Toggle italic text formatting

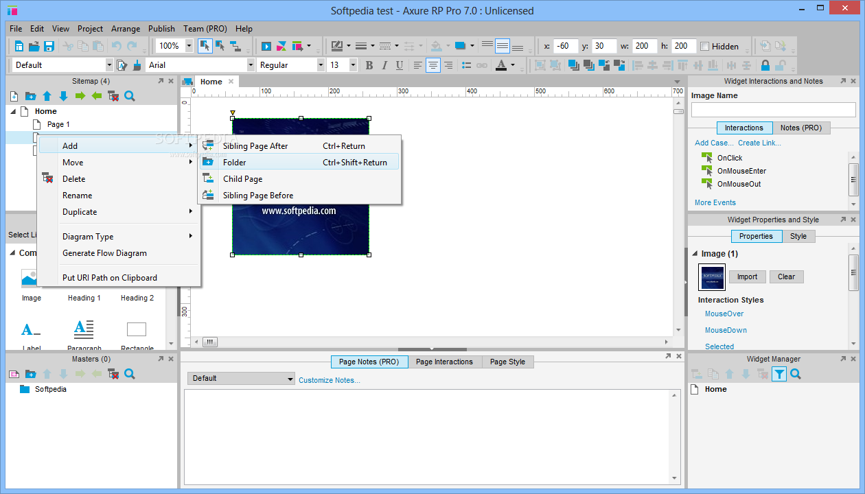coord(384,65)
